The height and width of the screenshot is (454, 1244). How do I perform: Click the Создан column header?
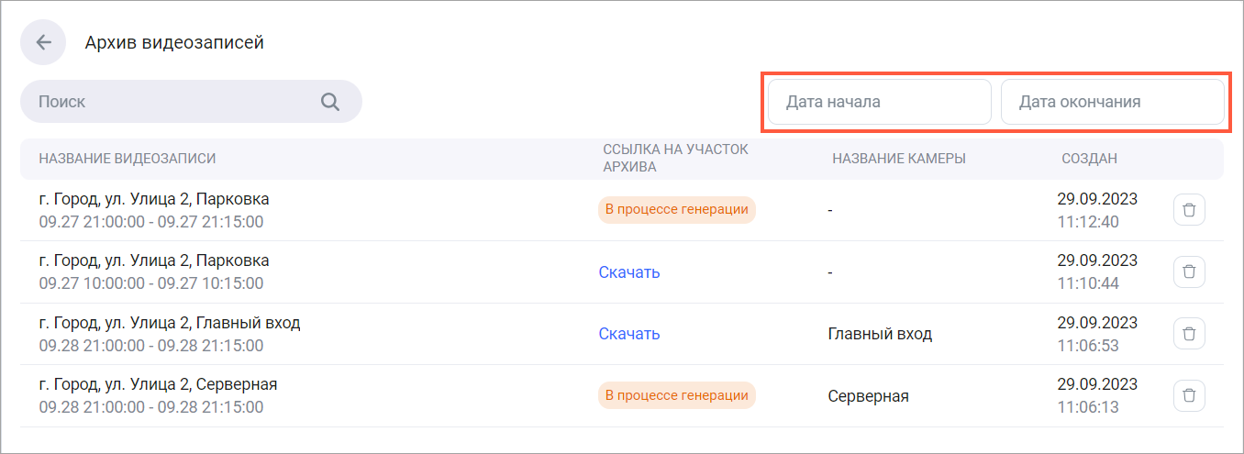pos(1089,159)
